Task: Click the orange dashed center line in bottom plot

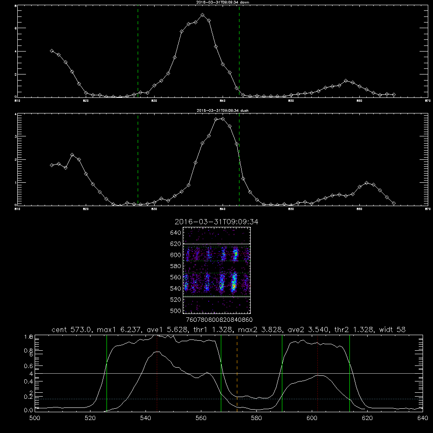Action: pyautogui.click(x=237, y=373)
